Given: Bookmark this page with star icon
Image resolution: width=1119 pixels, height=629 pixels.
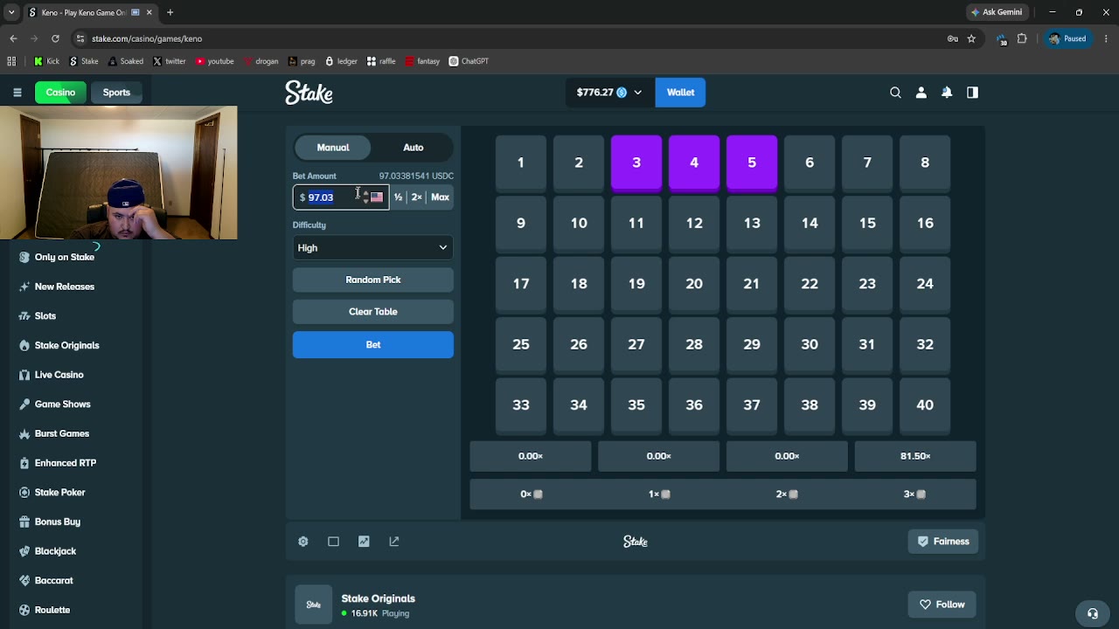Looking at the screenshot, I should coord(971,38).
